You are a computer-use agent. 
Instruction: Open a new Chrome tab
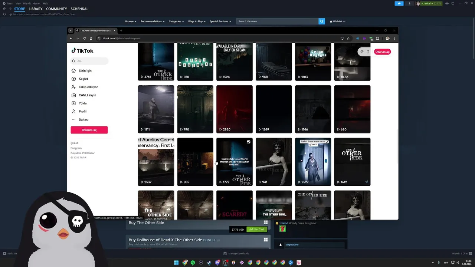121,30
